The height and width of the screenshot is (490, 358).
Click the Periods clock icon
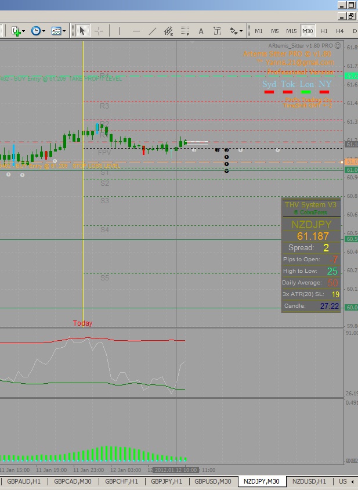click(36, 31)
